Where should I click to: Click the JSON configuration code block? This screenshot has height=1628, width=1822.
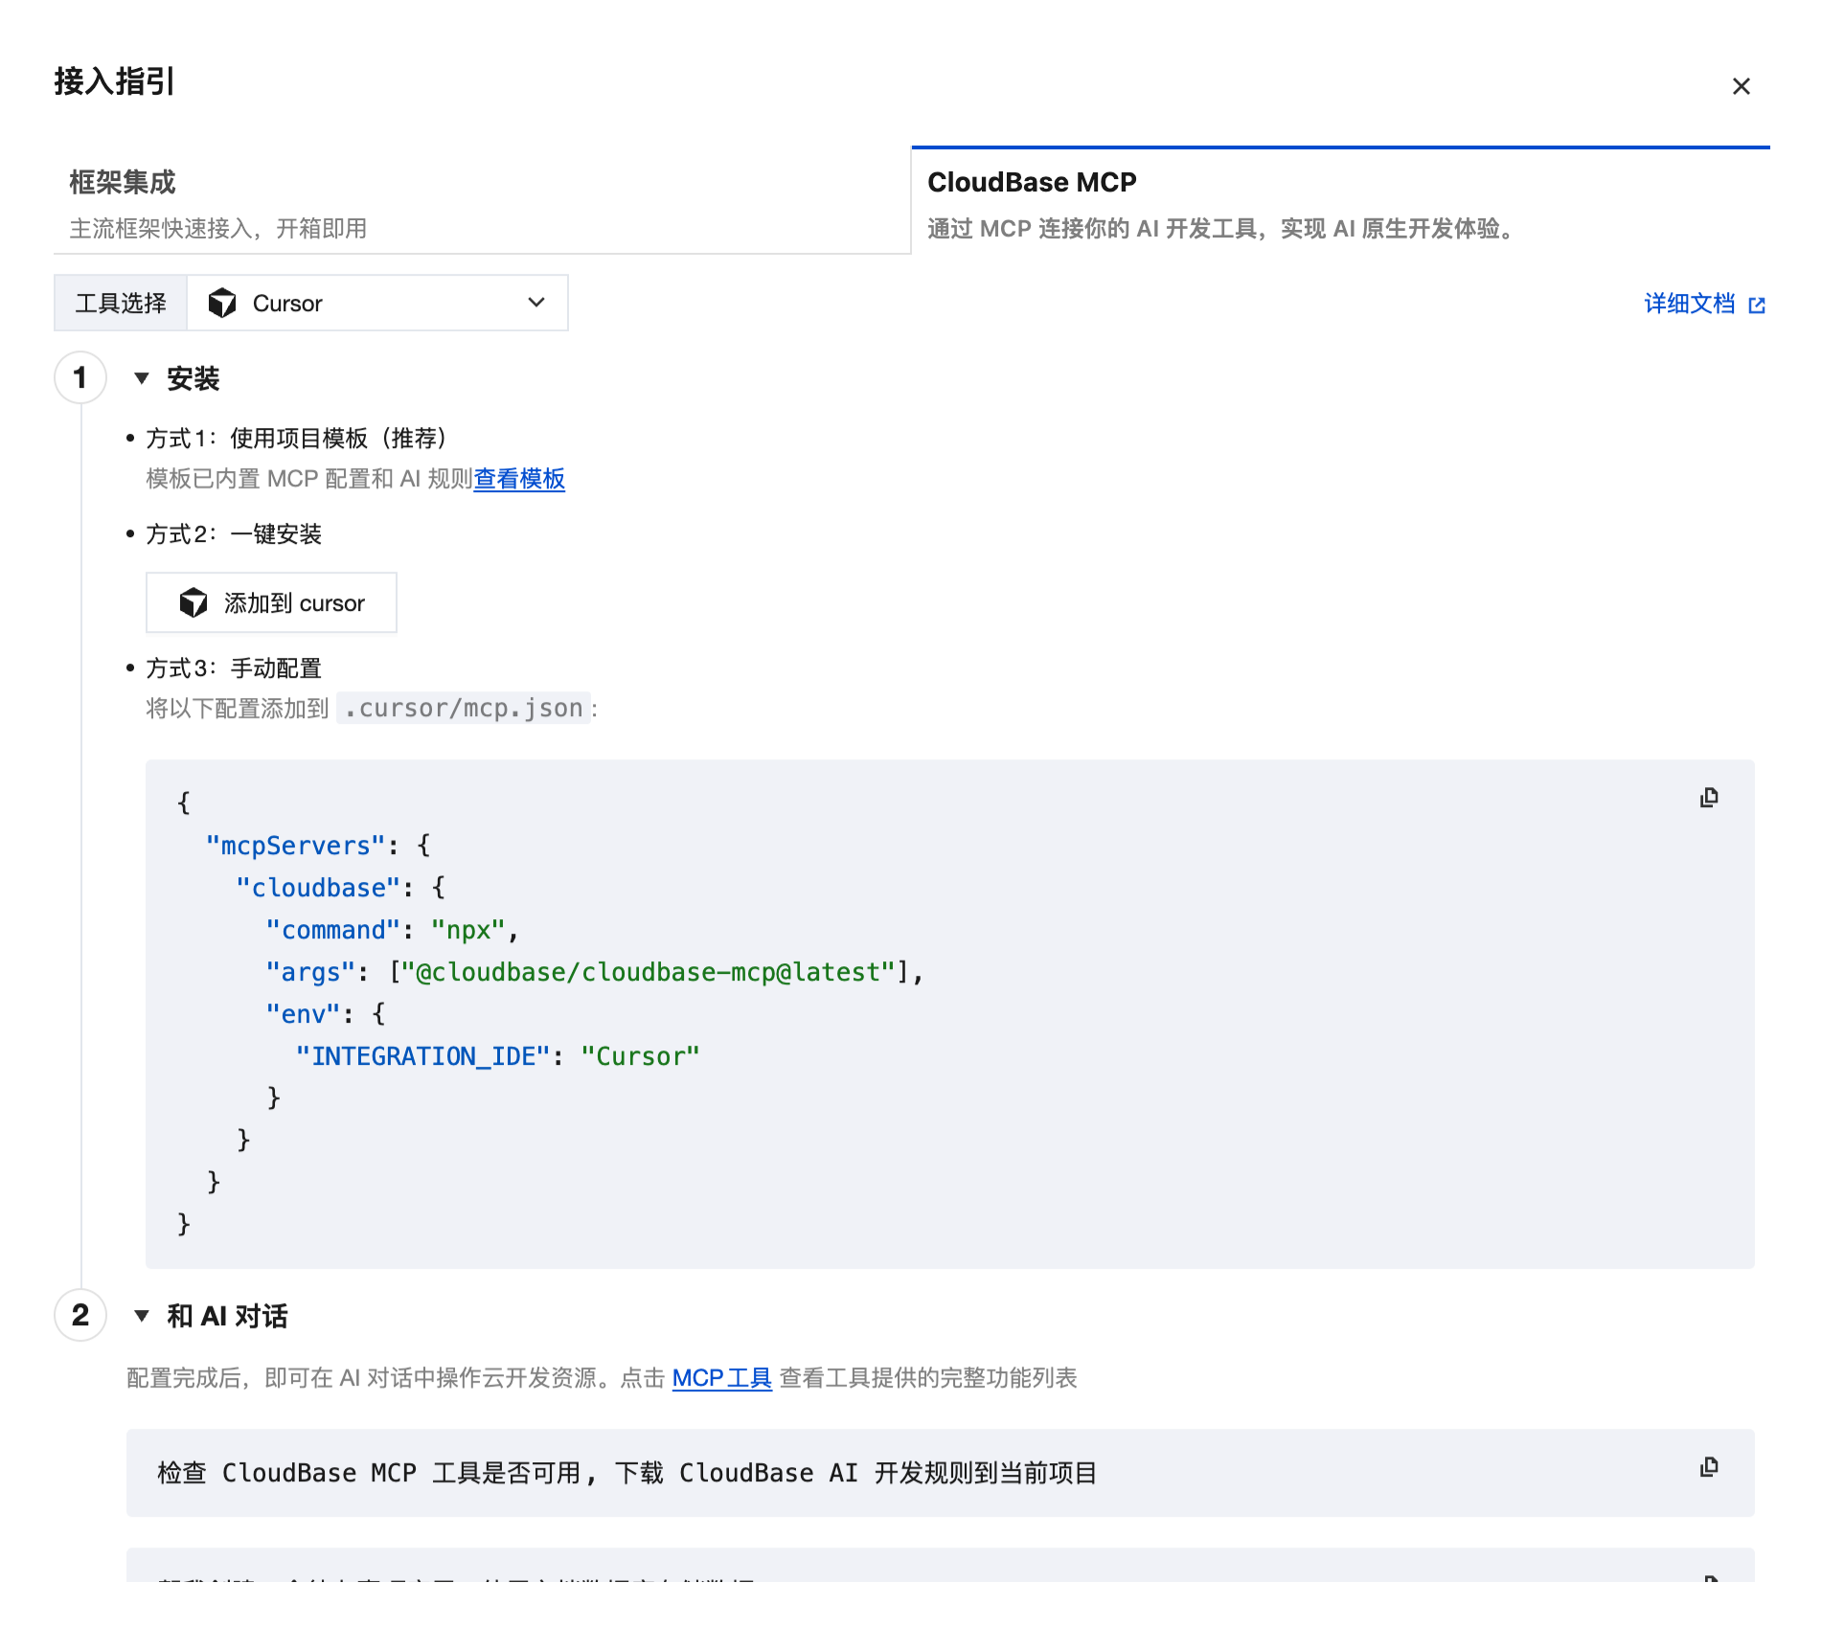tap(948, 1013)
